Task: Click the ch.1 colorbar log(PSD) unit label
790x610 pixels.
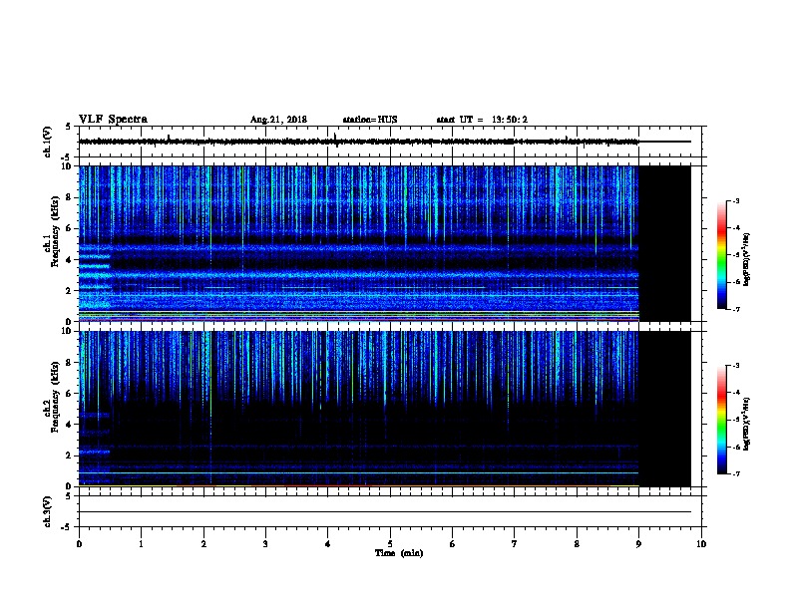Action: 747,259
